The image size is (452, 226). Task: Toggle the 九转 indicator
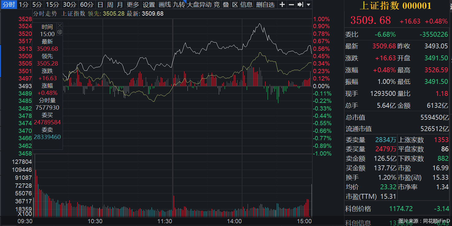[179, 5]
